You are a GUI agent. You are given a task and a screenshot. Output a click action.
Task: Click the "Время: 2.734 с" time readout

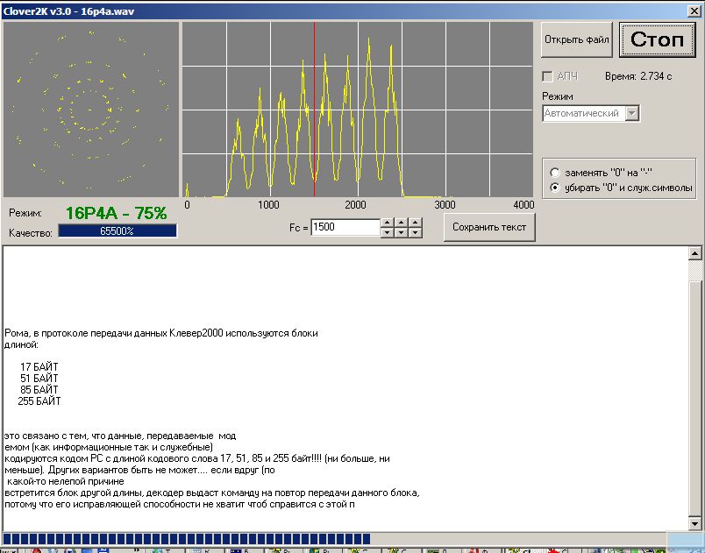(638, 76)
